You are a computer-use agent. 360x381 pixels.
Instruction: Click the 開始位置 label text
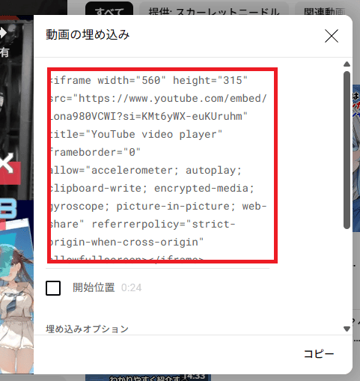click(94, 287)
